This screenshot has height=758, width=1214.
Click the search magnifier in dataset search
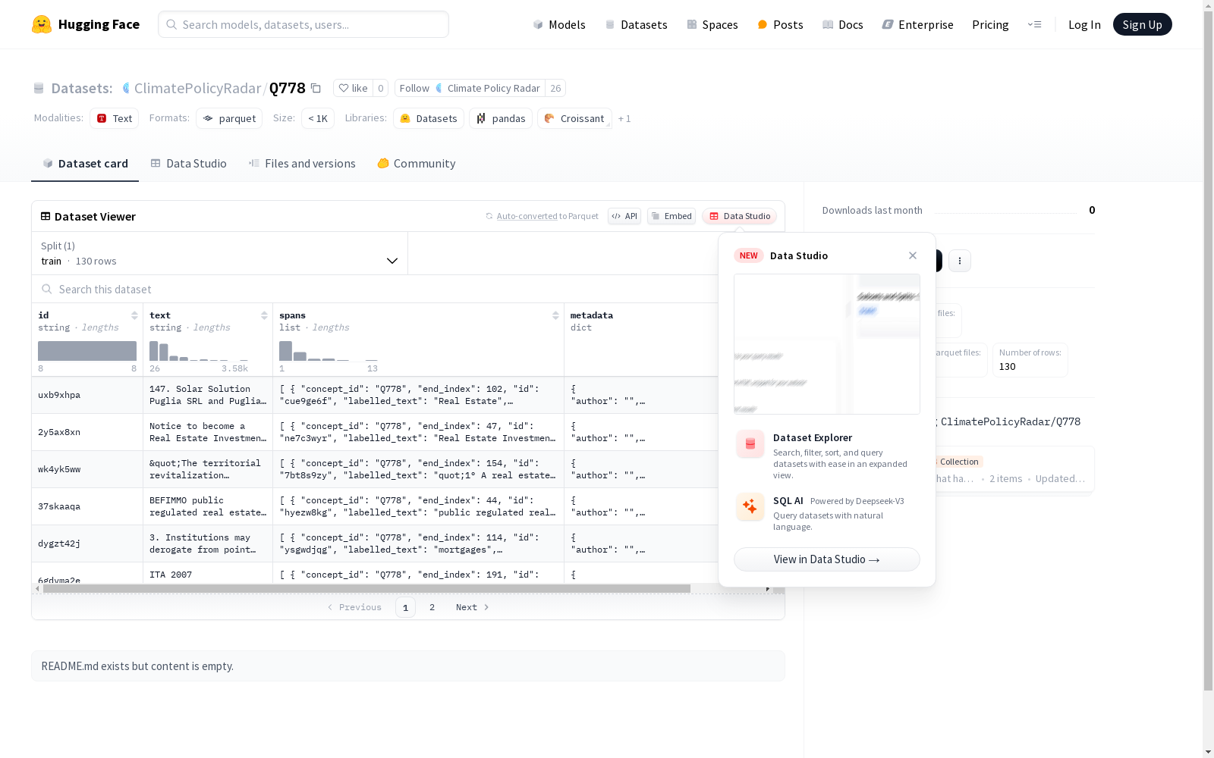(x=47, y=289)
